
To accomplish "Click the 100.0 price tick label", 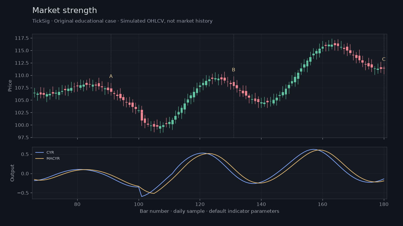I will click(x=22, y=125).
